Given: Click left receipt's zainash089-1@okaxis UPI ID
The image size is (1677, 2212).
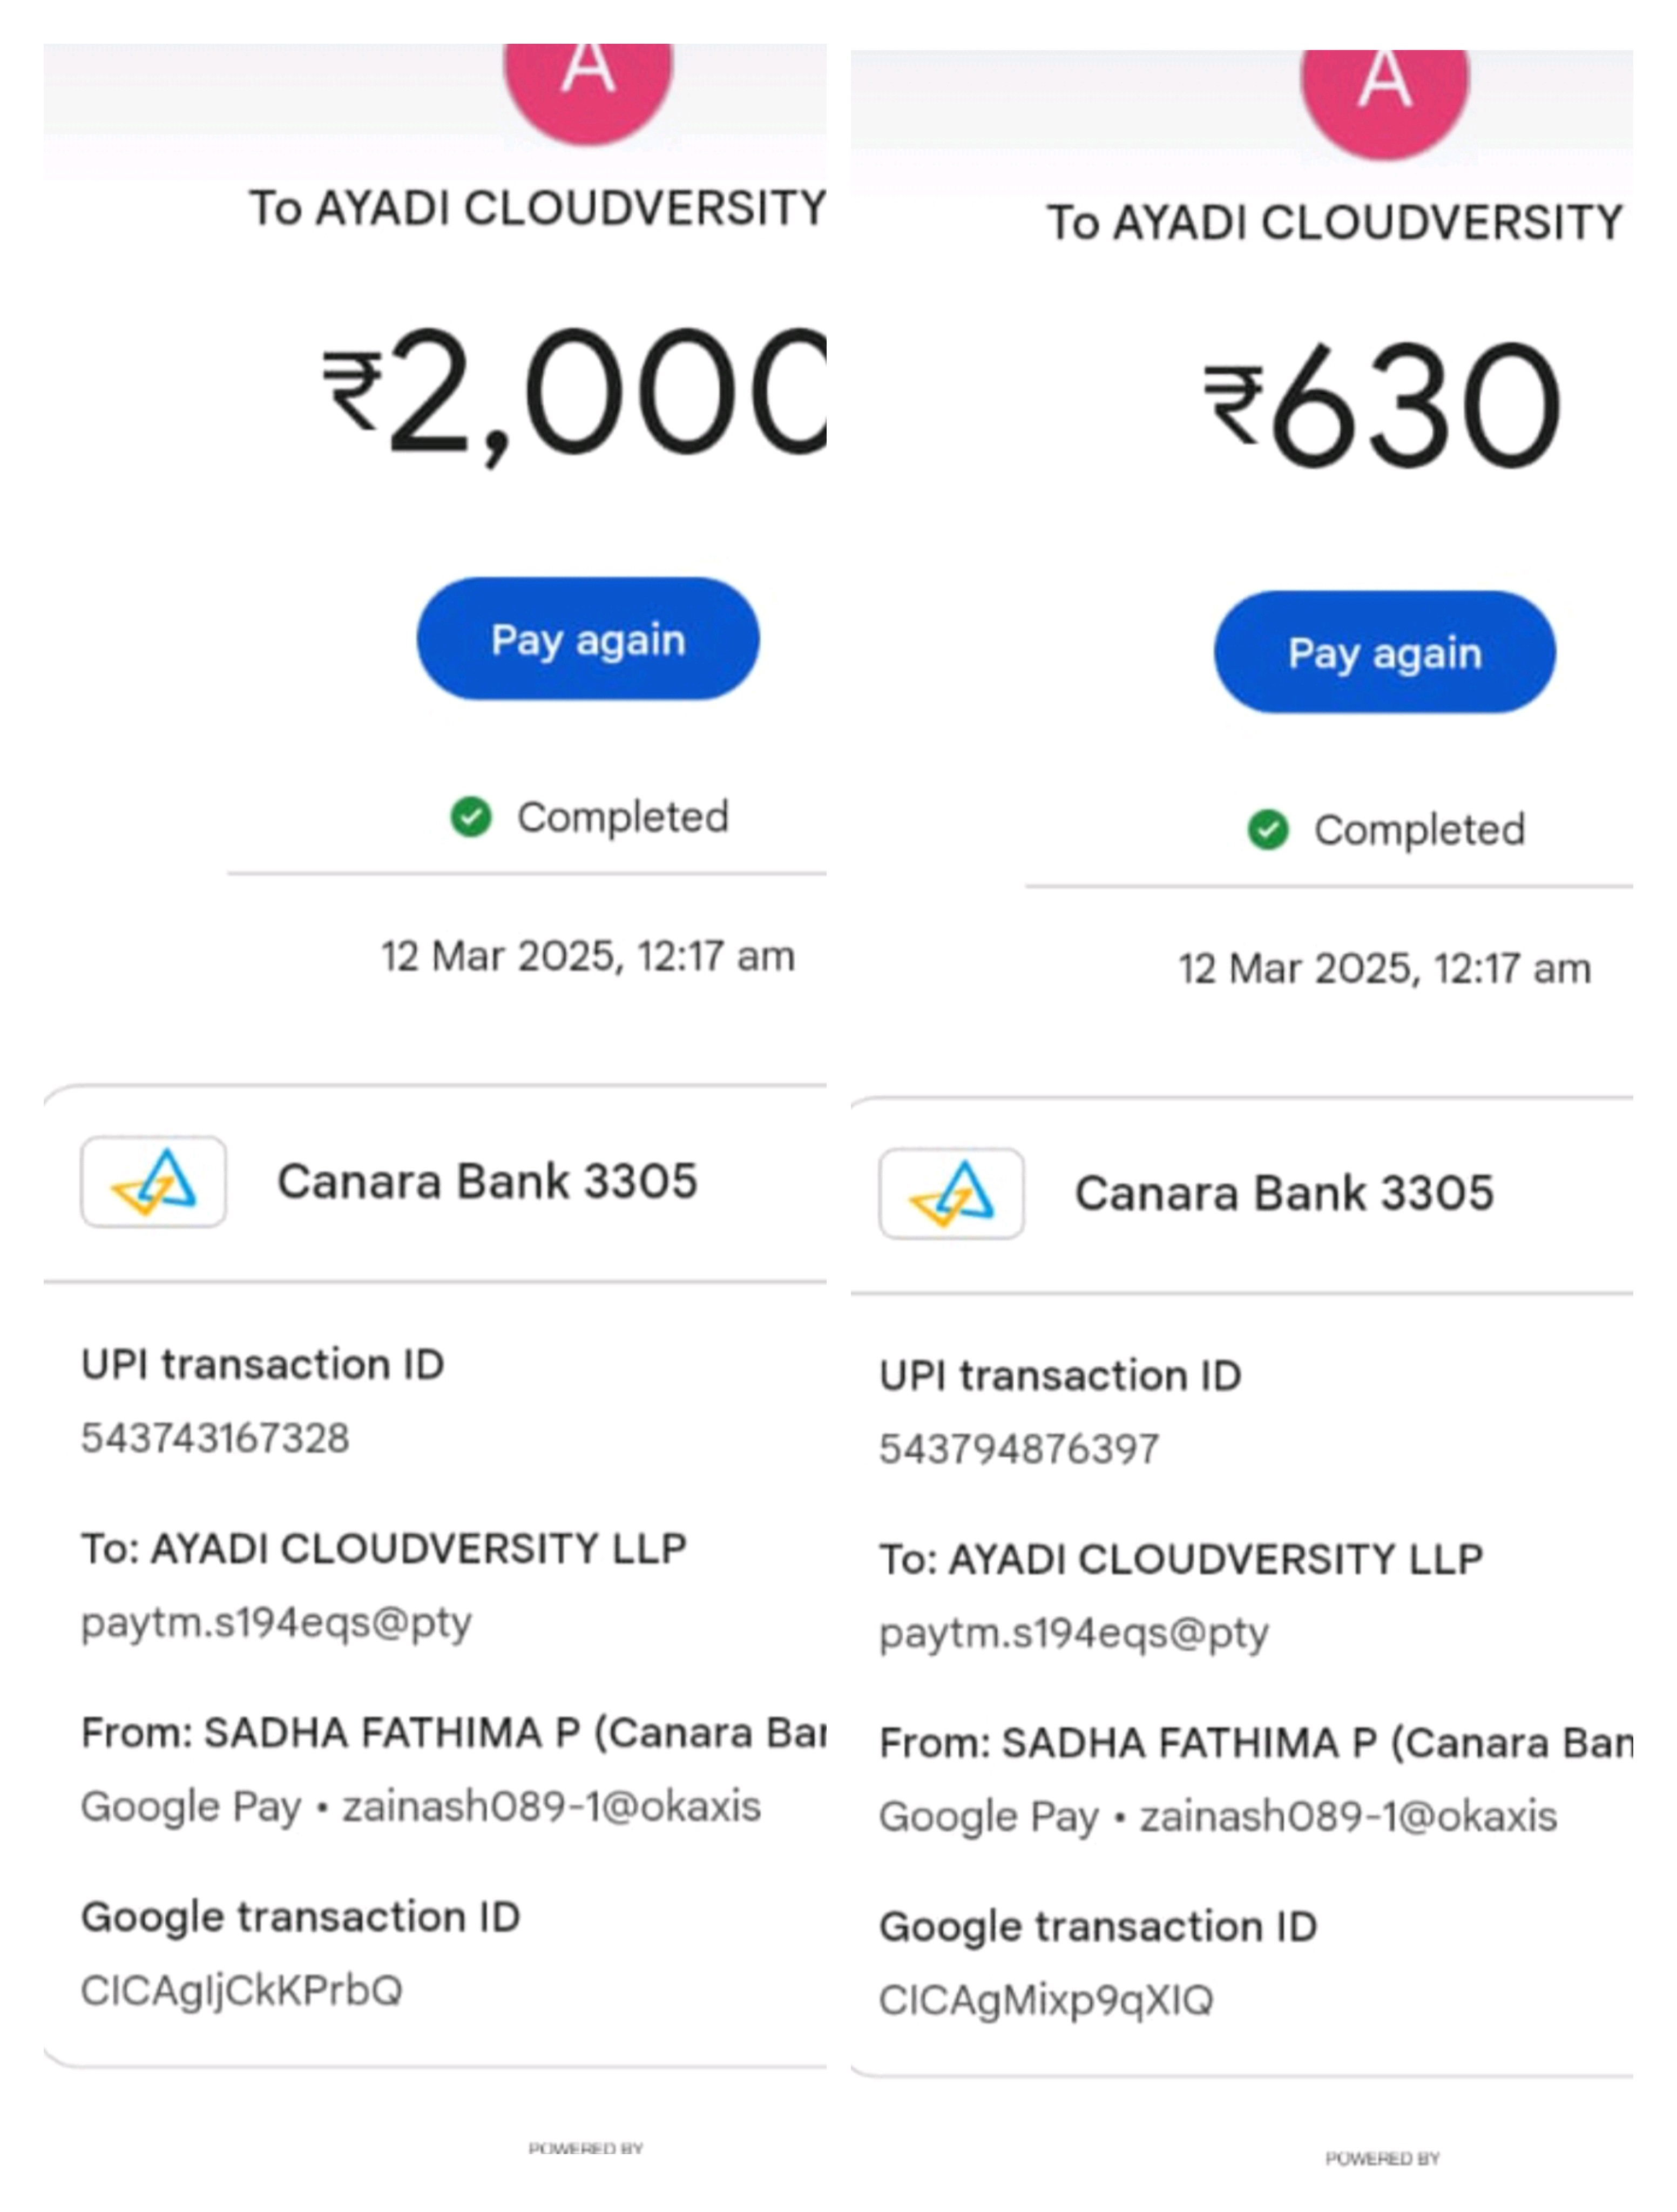Looking at the screenshot, I should click(x=551, y=1806).
